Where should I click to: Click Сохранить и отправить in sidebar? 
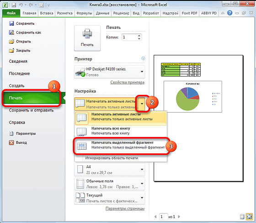(x=31, y=110)
